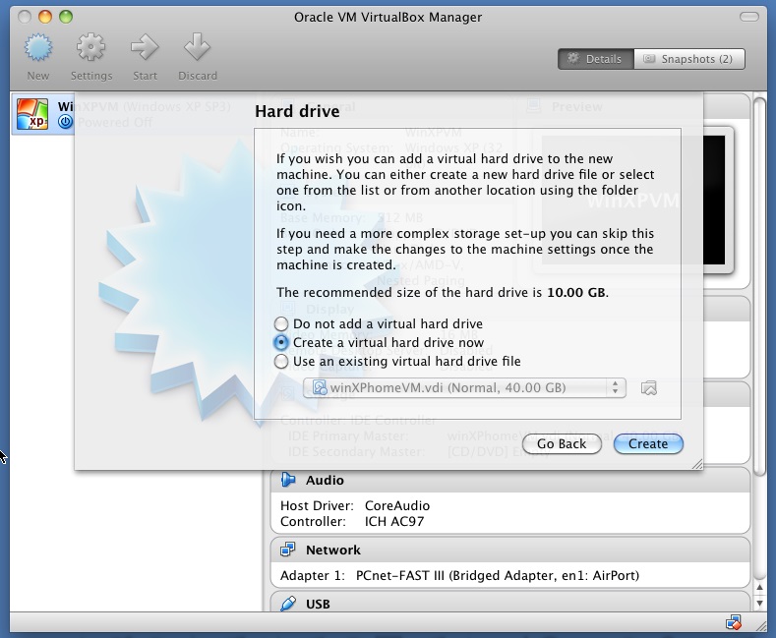
Task: Click the status bar network-operations icon
Action: (734, 622)
